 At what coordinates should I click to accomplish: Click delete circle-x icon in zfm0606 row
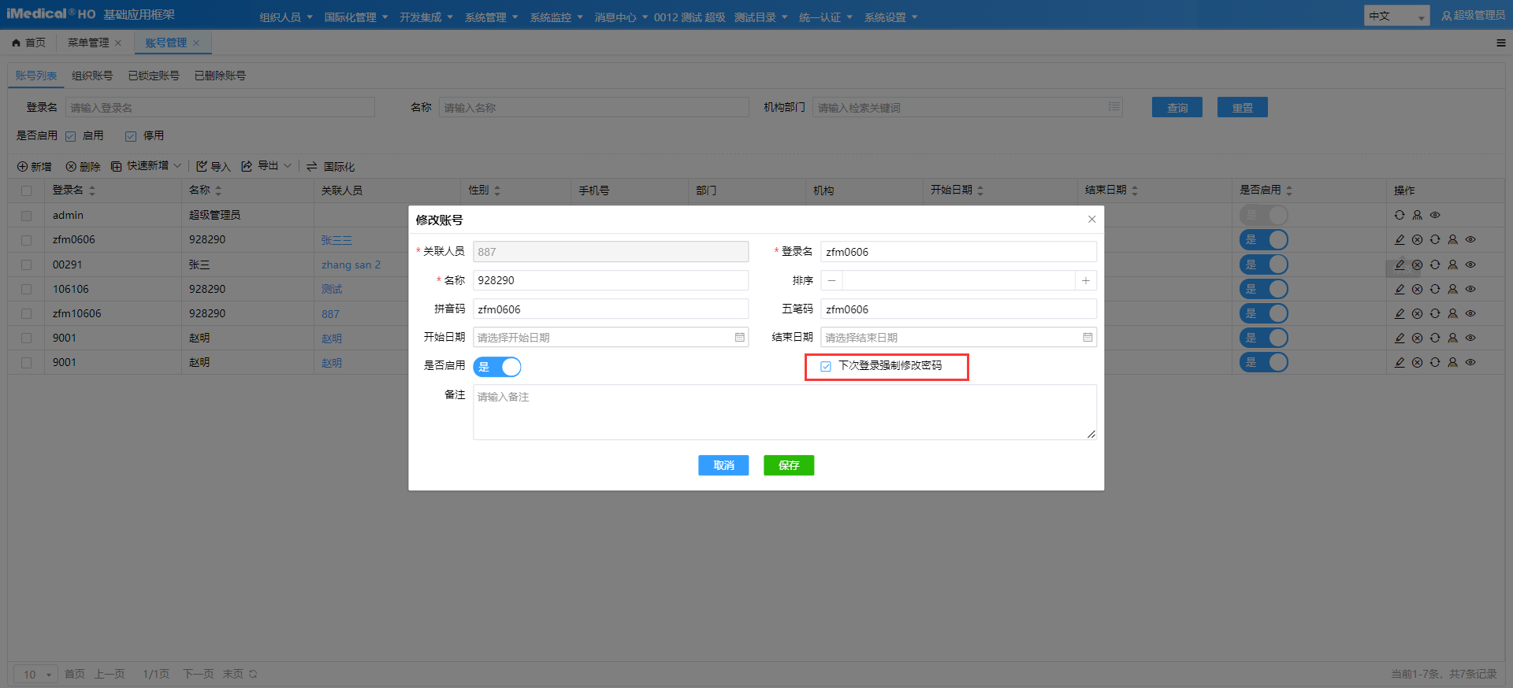click(1417, 239)
